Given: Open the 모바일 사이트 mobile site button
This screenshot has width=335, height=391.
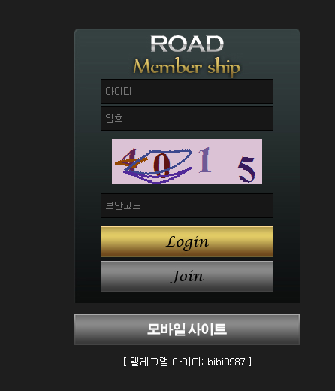Looking at the screenshot, I should click(187, 329).
